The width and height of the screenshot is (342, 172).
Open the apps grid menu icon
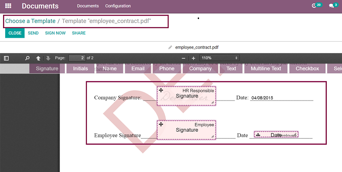pyautogui.click(x=8, y=6)
